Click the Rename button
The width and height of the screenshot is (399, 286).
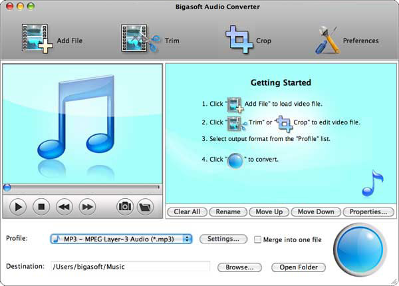point(228,212)
